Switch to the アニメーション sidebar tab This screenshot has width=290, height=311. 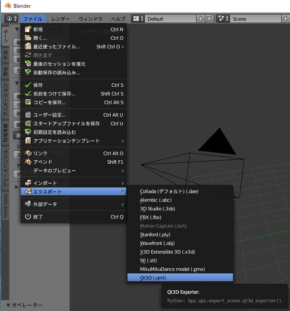point(6,100)
